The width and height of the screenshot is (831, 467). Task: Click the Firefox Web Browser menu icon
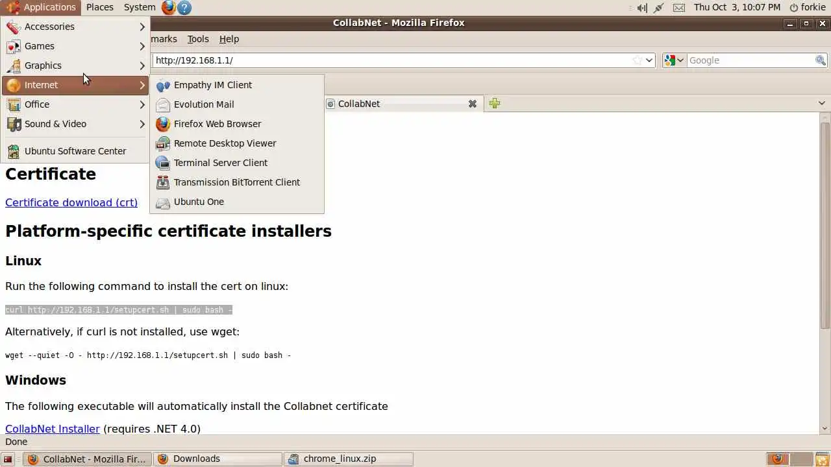[163, 124]
